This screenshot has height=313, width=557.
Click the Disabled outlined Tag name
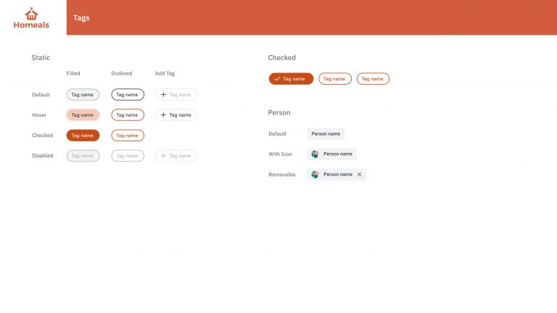pyautogui.click(x=128, y=156)
